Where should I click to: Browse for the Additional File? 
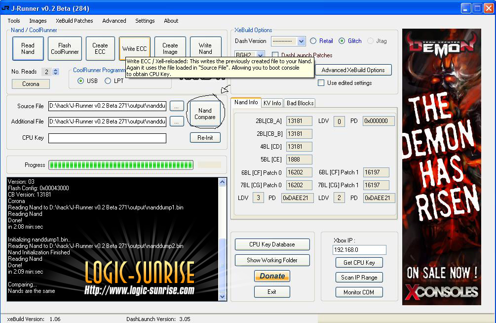tap(177, 121)
